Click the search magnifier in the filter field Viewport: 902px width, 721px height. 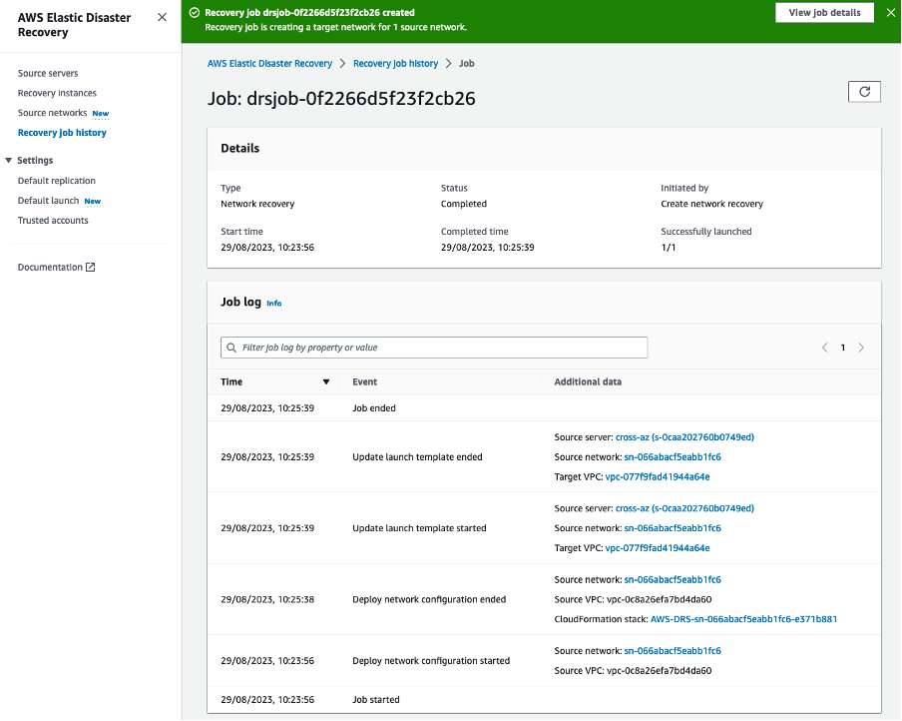231,347
